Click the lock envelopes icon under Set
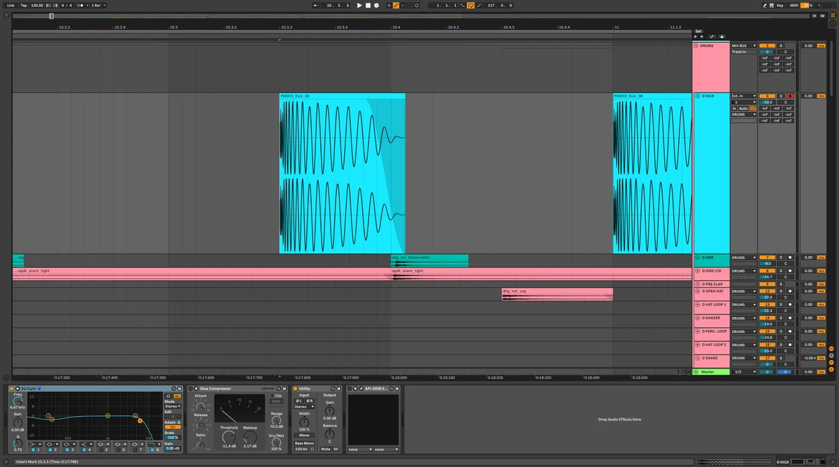 tap(722, 36)
